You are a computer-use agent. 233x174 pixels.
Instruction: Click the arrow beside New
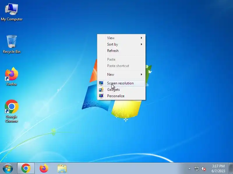pyautogui.click(x=142, y=75)
